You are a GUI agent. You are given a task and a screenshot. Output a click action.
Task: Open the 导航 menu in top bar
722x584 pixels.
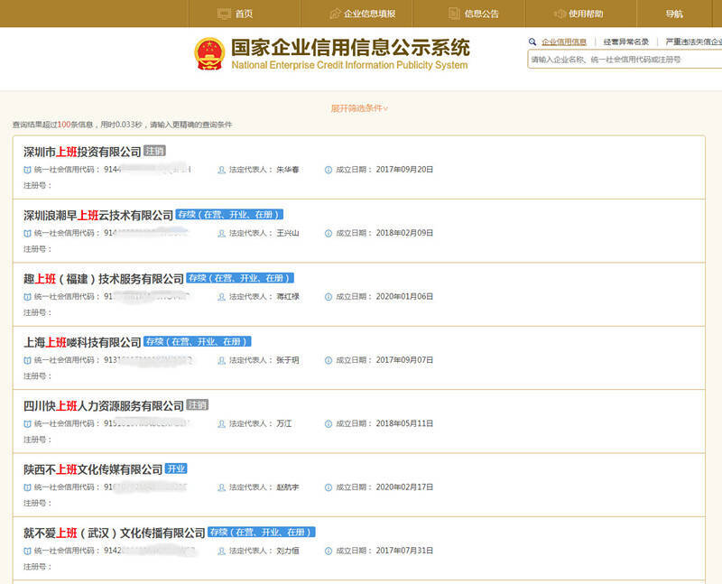pos(674,14)
